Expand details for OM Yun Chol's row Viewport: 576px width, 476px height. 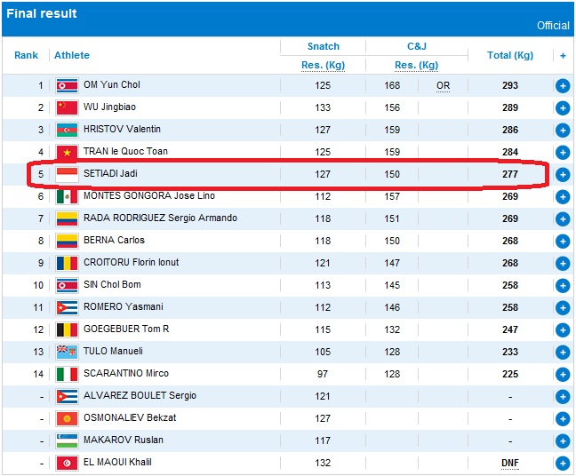pyautogui.click(x=562, y=85)
